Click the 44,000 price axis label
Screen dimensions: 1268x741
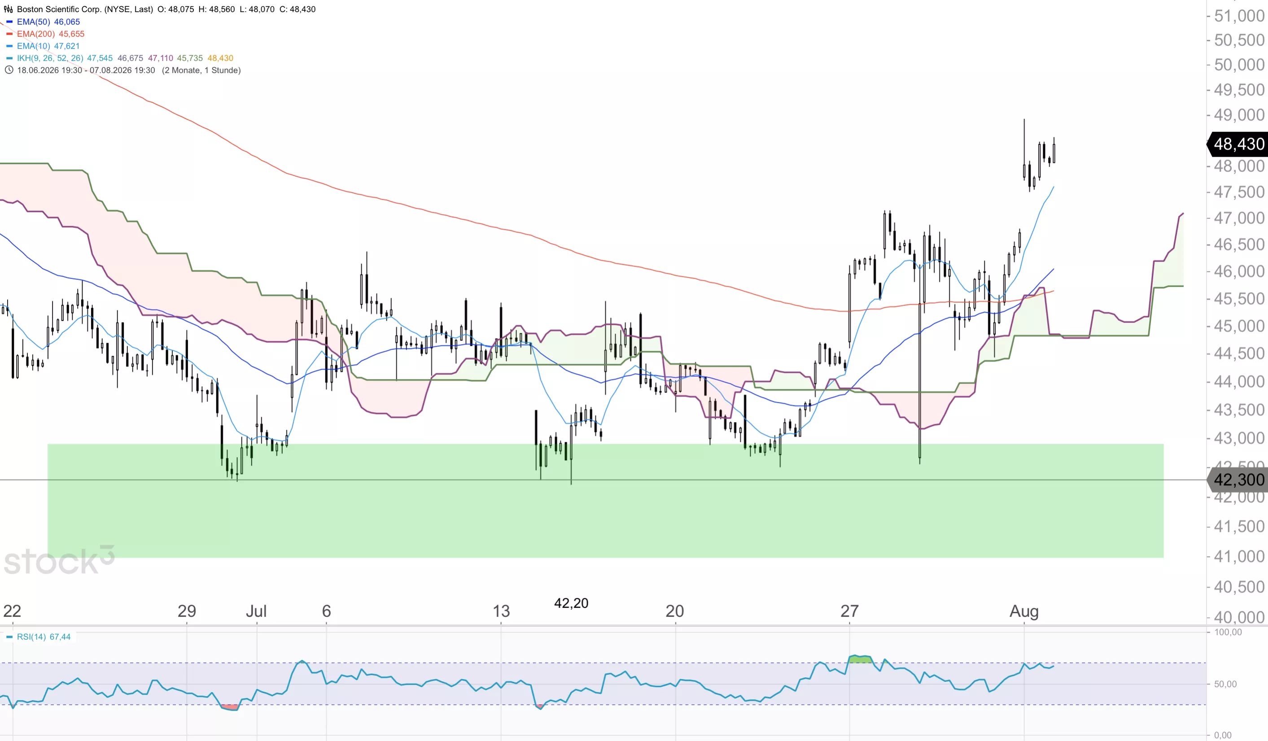1239,381
